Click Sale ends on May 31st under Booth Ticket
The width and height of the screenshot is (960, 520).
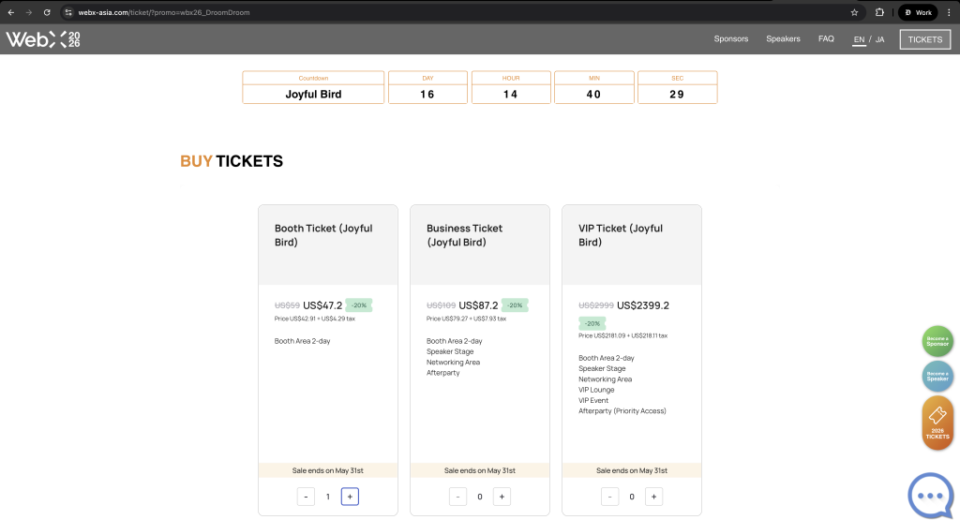pyautogui.click(x=327, y=470)
